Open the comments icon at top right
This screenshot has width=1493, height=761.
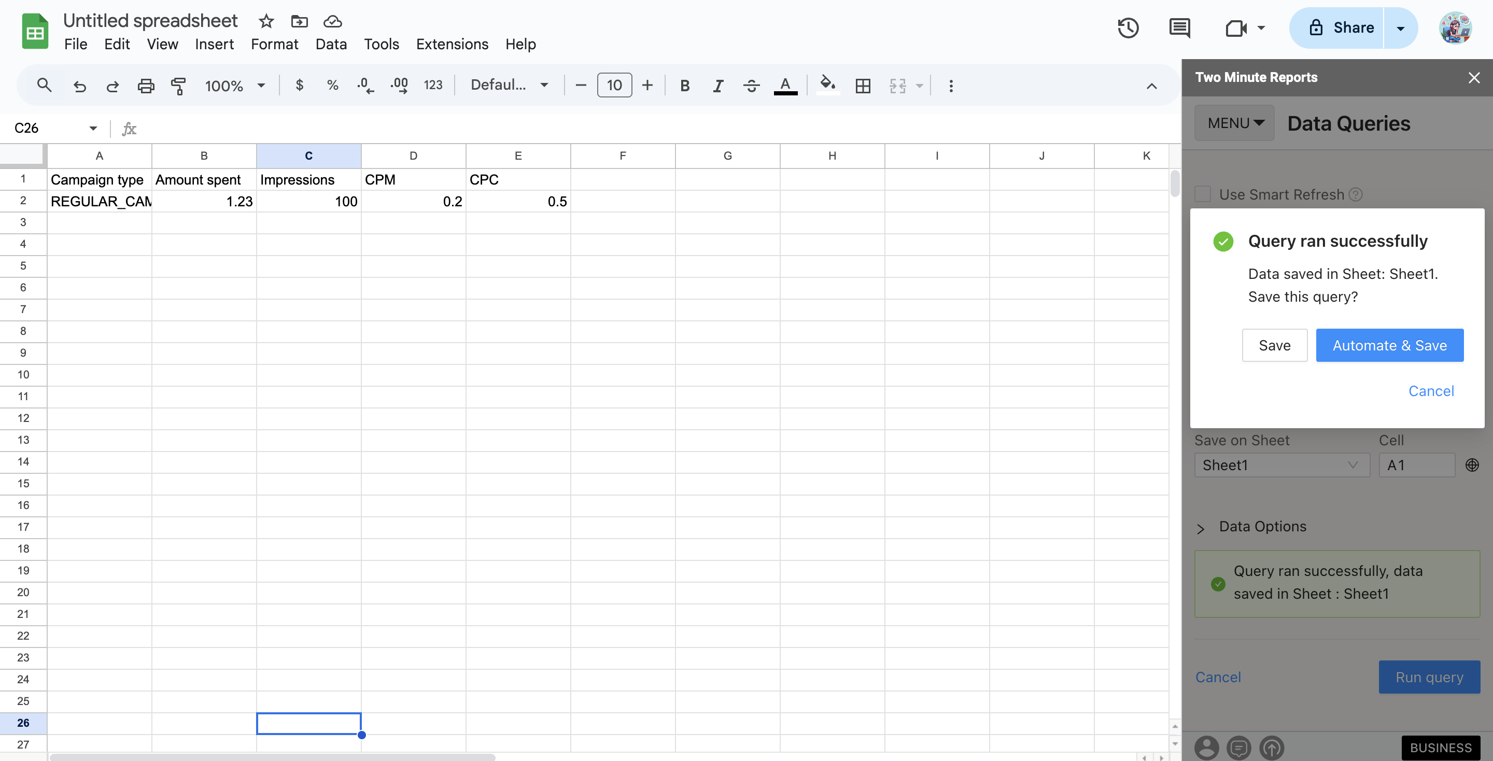(1179, 28)
